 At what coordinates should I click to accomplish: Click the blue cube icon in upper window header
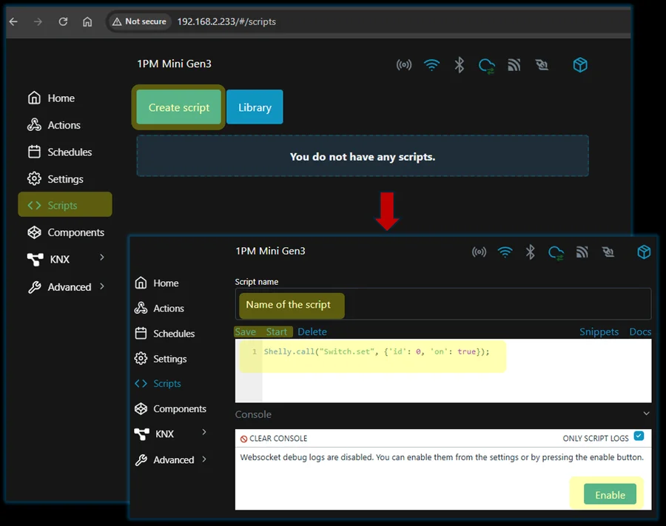580,65
